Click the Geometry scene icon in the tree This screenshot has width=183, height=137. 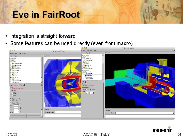click(x=12, y=63)
